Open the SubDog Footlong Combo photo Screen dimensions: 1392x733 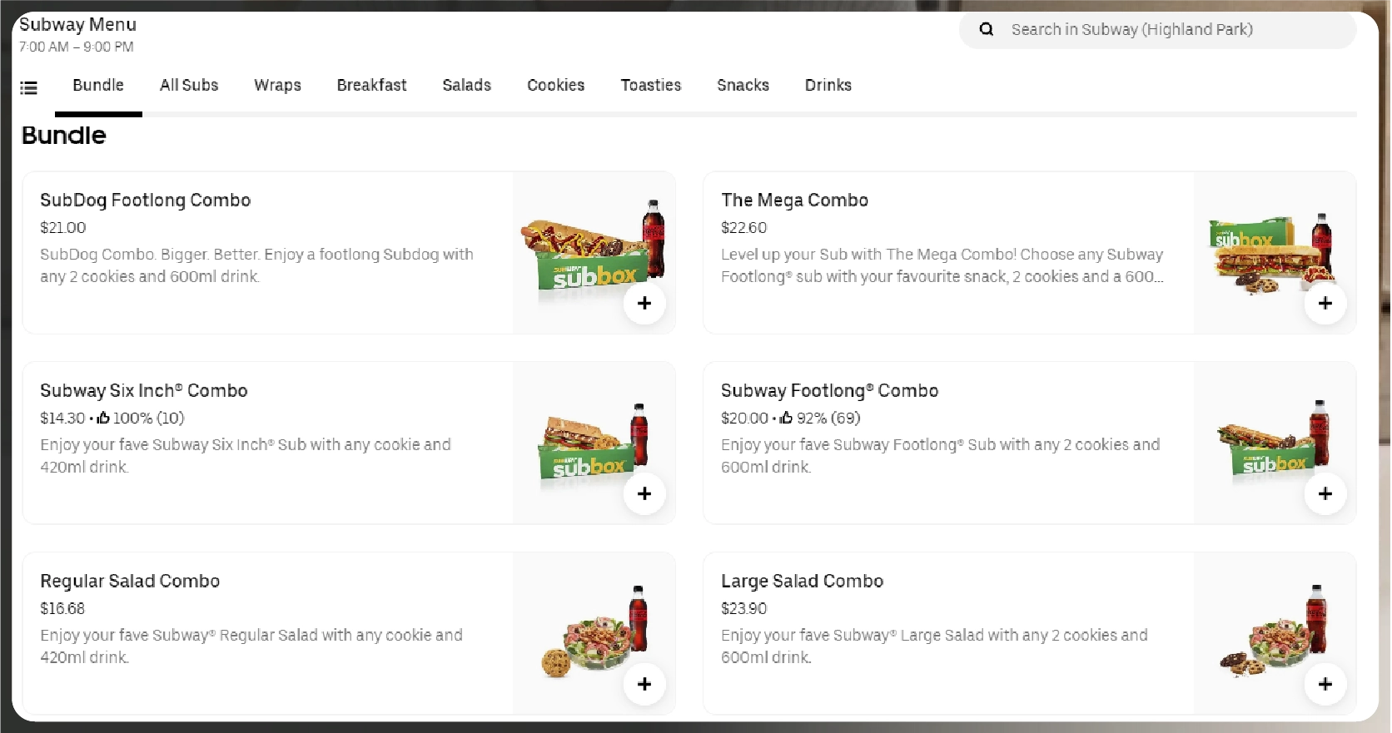[x=594, y=252]
